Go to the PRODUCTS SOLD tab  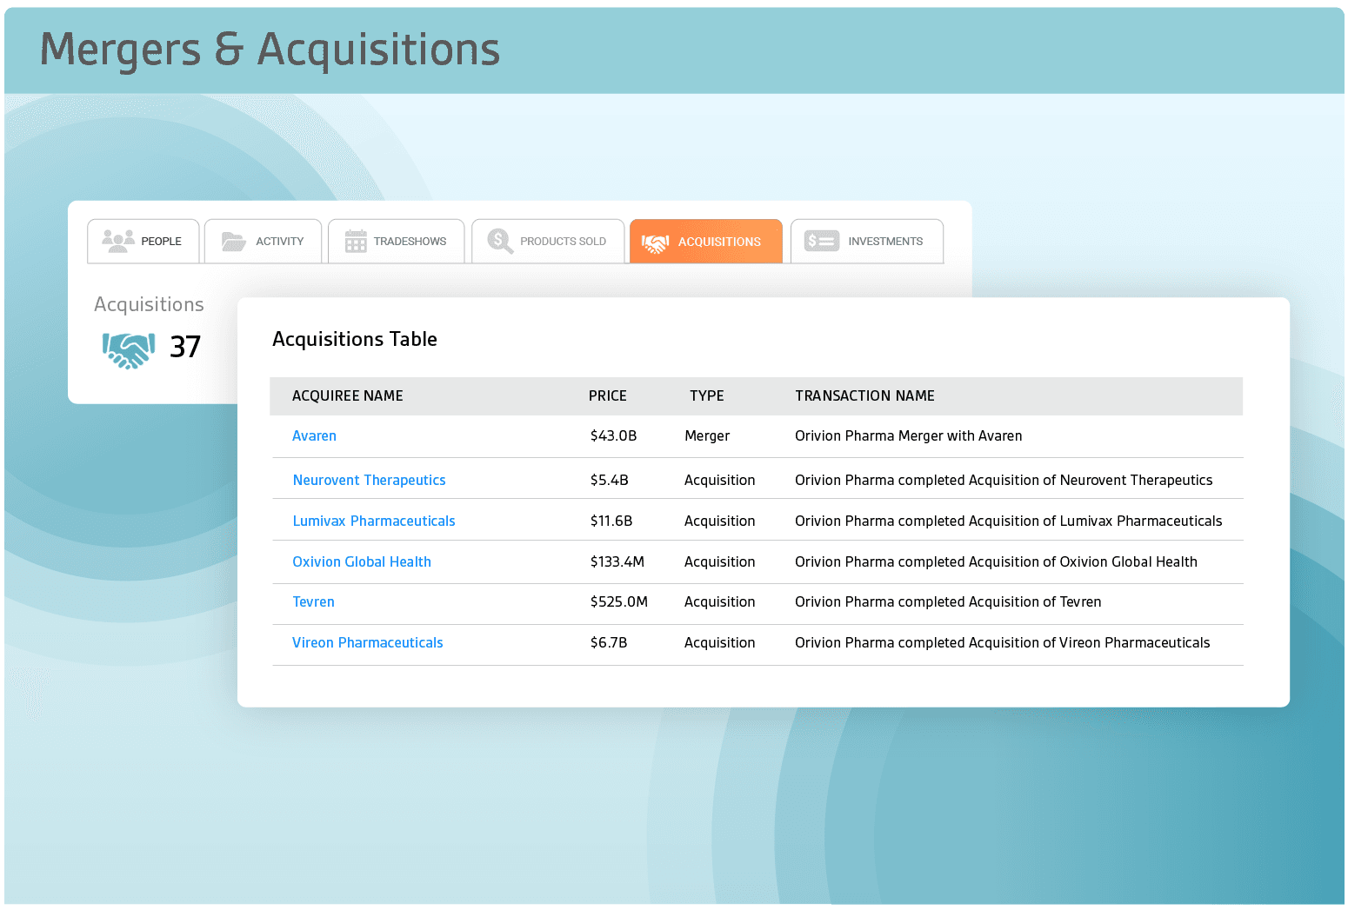click(548, 241)
